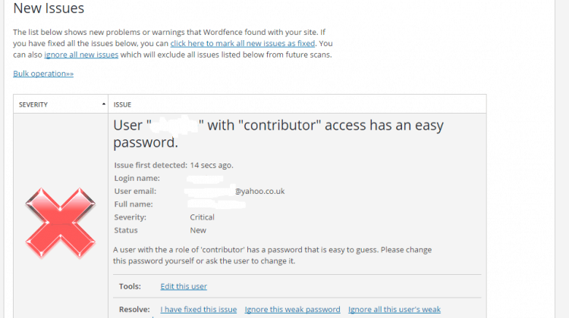Click I have fixed this issue

point(199,310)
